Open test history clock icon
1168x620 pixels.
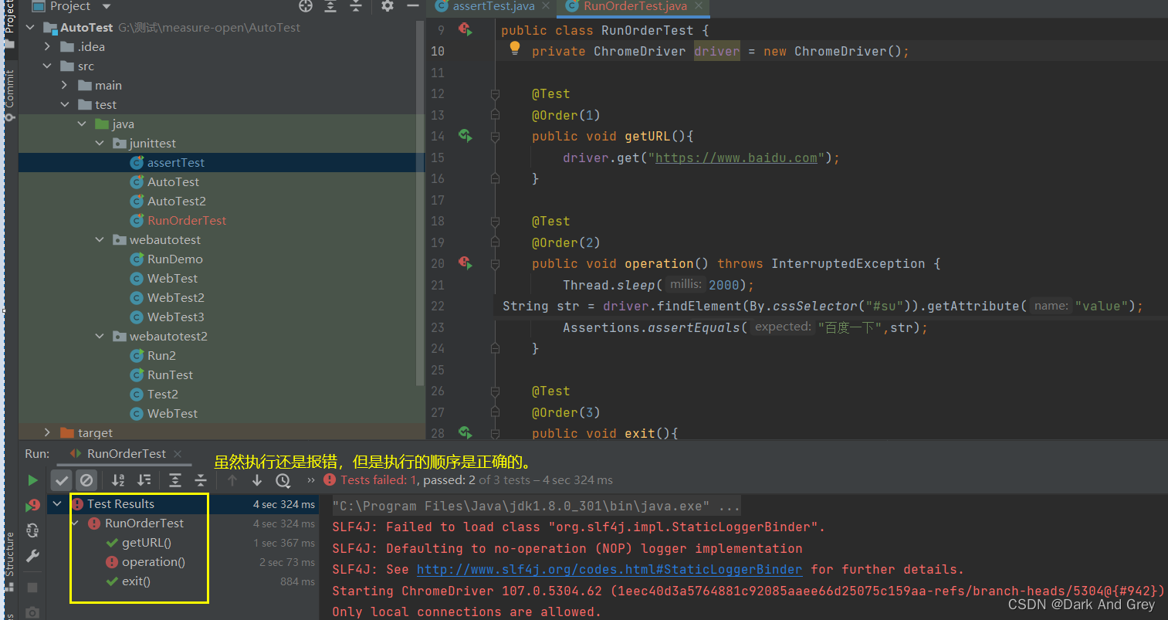(x=283, y=480)
